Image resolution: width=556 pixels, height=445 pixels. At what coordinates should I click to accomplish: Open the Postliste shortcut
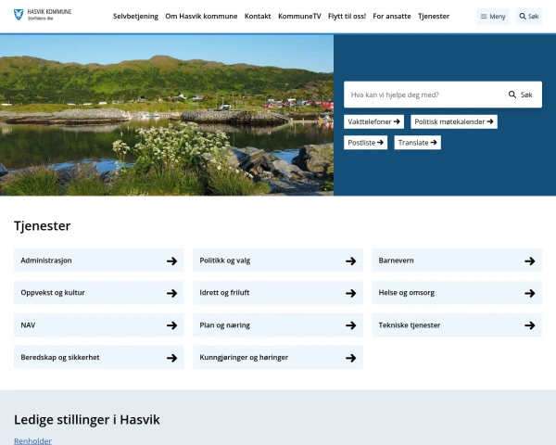[366, 143]
